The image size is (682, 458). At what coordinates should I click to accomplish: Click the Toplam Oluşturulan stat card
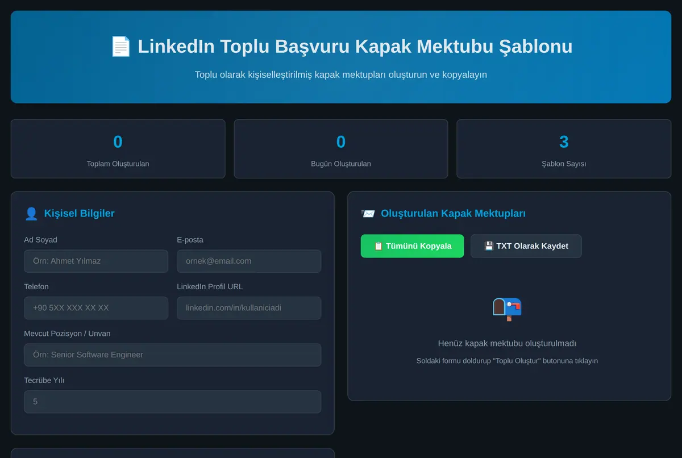118,149
